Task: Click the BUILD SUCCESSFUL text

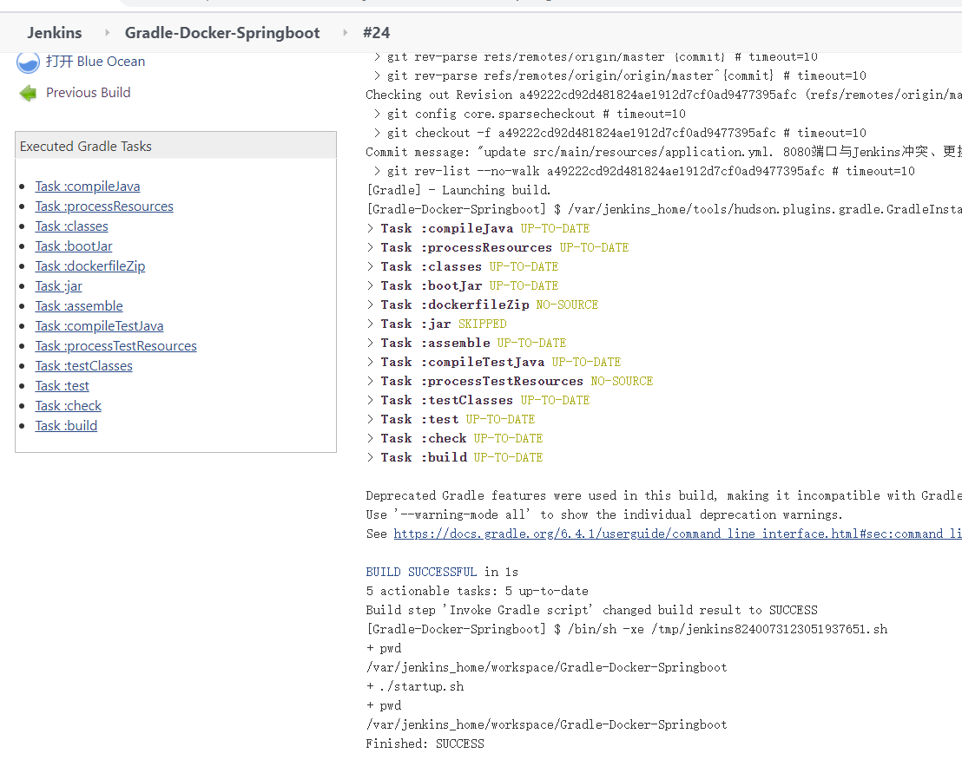Action: [421, 572]
